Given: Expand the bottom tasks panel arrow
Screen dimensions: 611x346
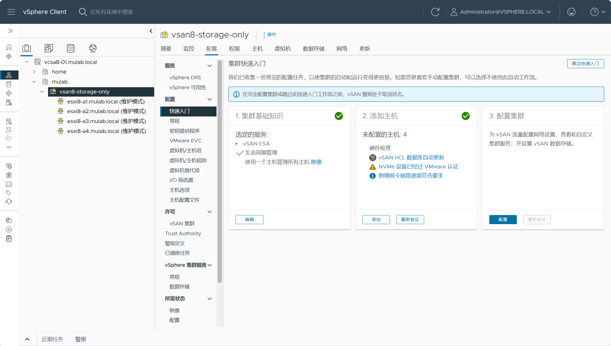Looking at the screenshot, I should click(27, 339).
